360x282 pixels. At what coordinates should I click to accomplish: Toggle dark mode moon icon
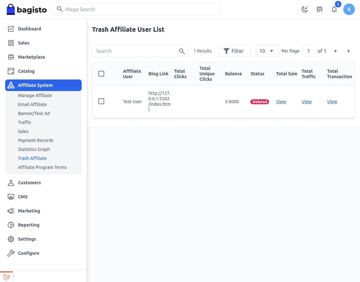point(305,9)
